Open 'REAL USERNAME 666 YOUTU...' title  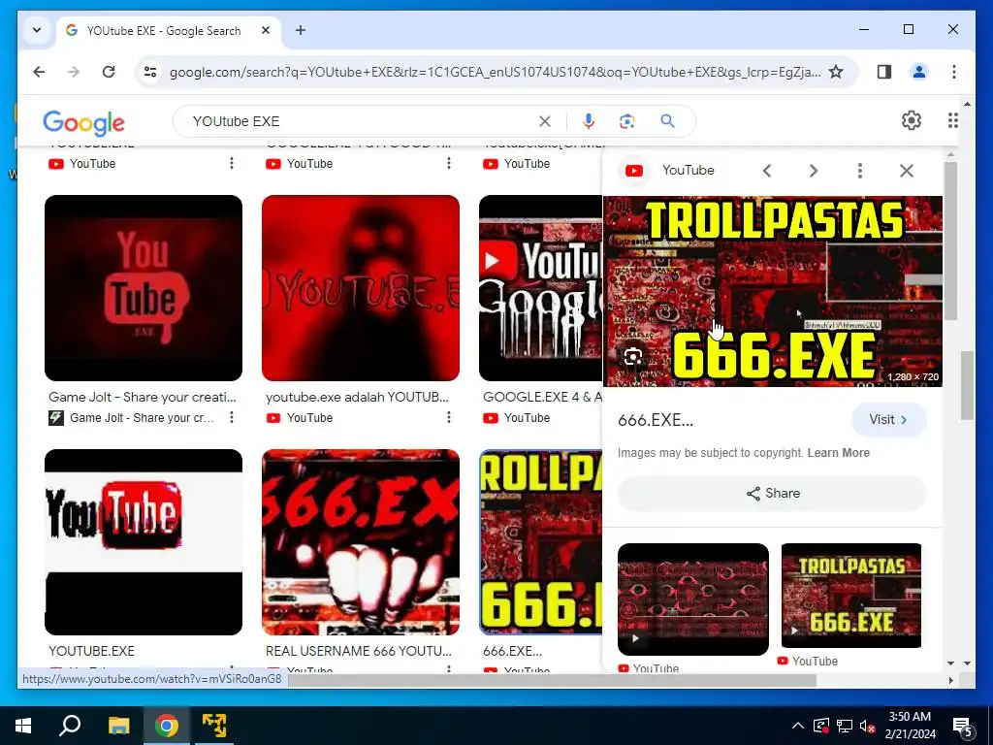coord(359,651)
